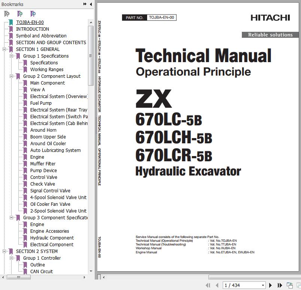Screen dimensions: 301x290
Task: Jump to Pump Device bookmark
Action: pyautogui.click(x=43, y=170)
